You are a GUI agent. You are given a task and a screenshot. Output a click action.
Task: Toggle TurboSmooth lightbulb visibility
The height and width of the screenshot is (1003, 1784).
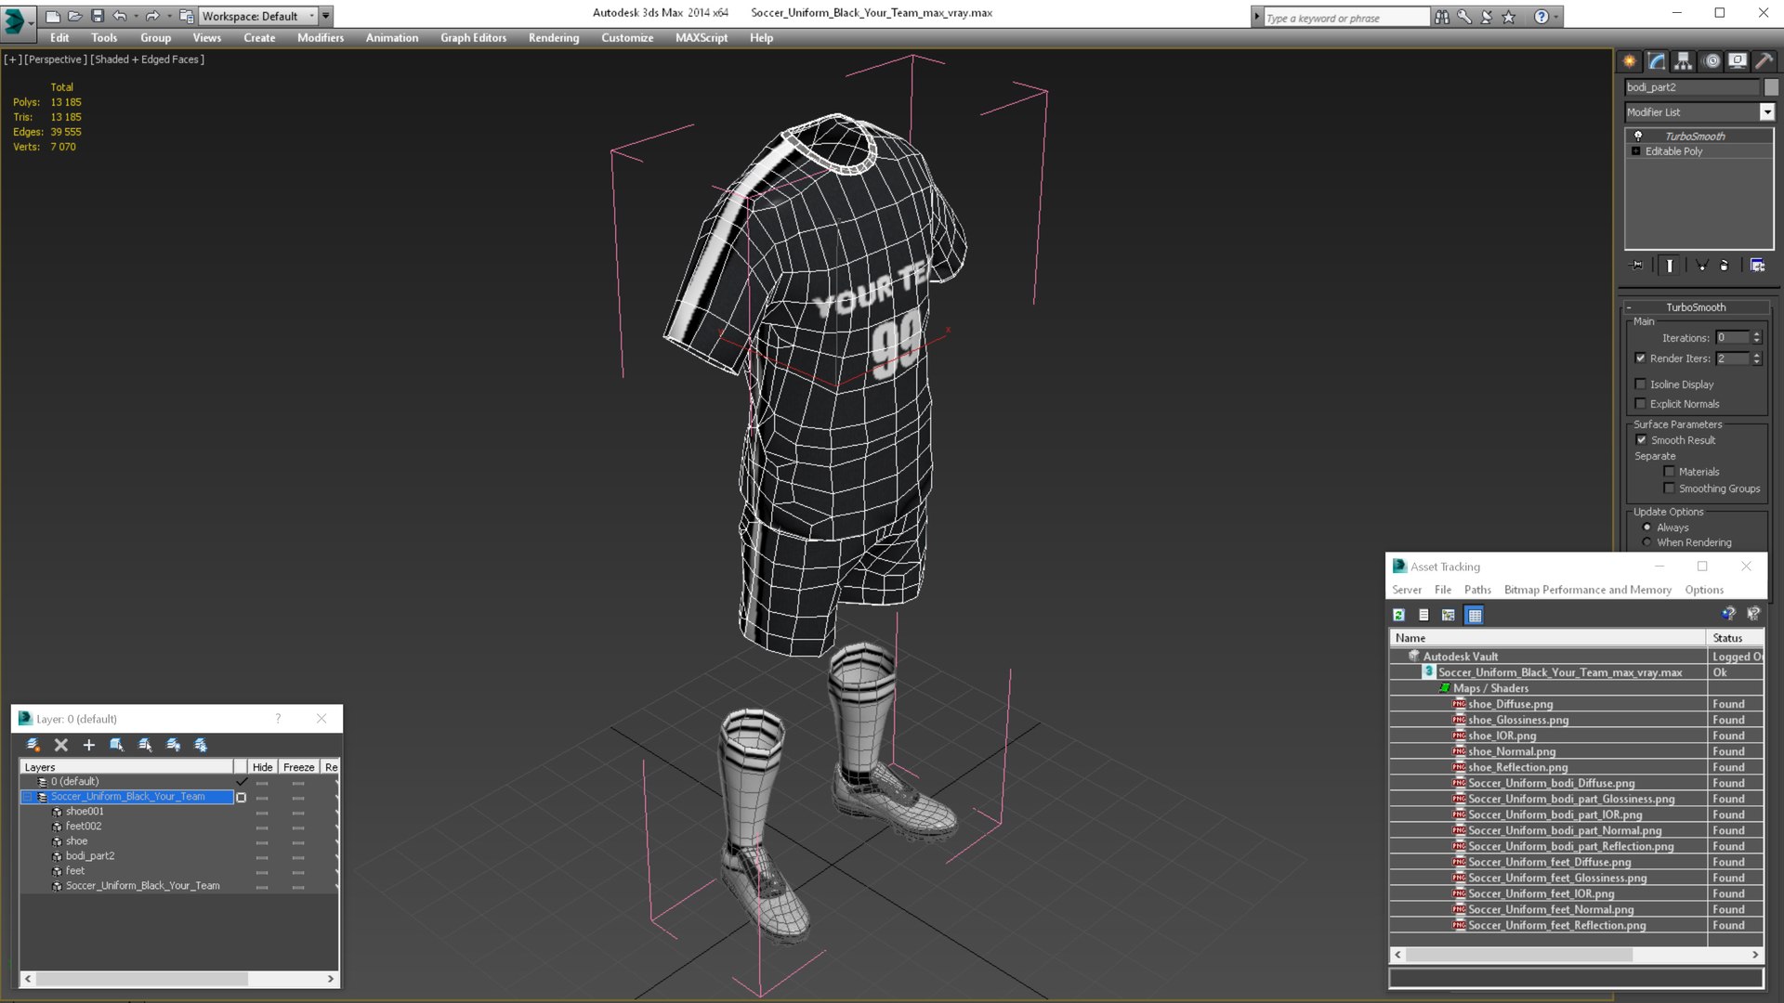(1638, 136)
